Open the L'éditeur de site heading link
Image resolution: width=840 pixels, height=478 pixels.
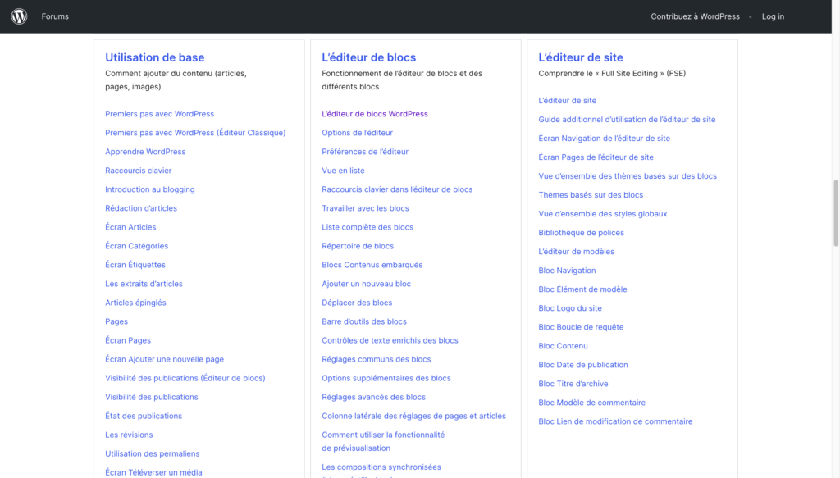click(x=581, y=57)
